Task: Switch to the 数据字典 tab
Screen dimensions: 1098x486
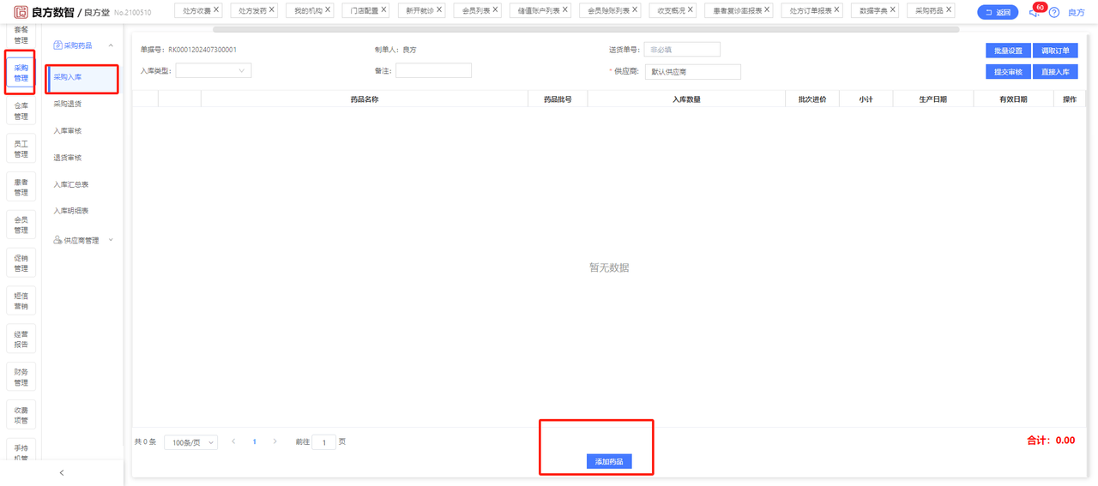Action: click(873, 11)
